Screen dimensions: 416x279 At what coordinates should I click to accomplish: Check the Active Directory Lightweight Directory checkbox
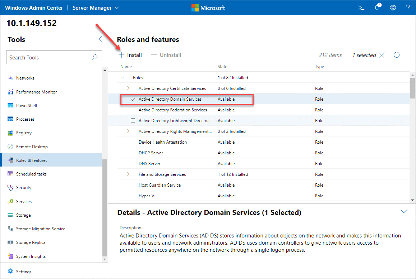[133, 121]
